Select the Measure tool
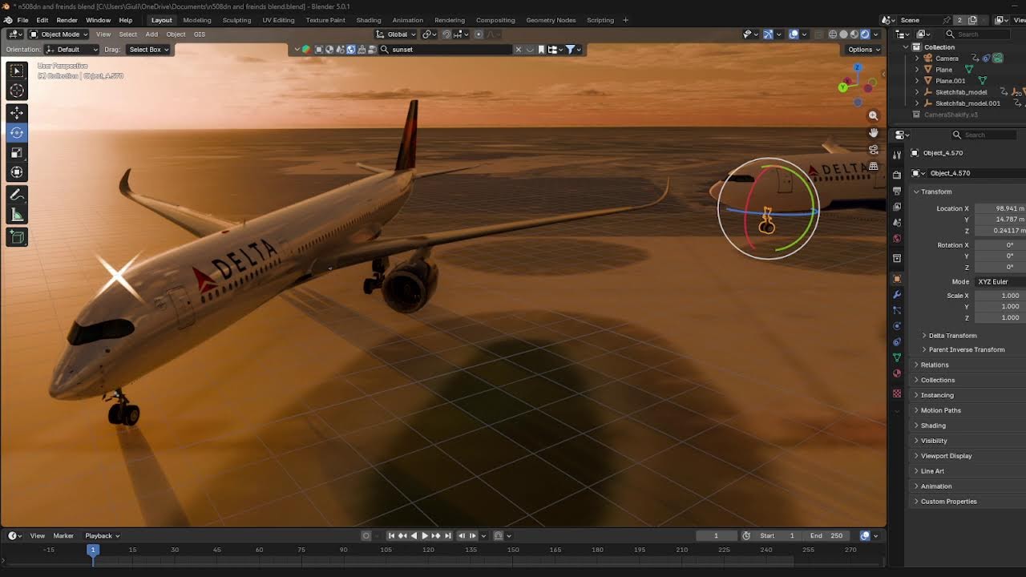This screenshot has width=1026, height=577. [x=17, y=214]
